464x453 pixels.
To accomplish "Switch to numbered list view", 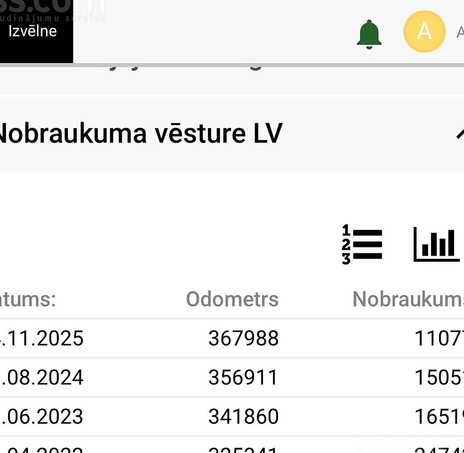I will [362, 244].
